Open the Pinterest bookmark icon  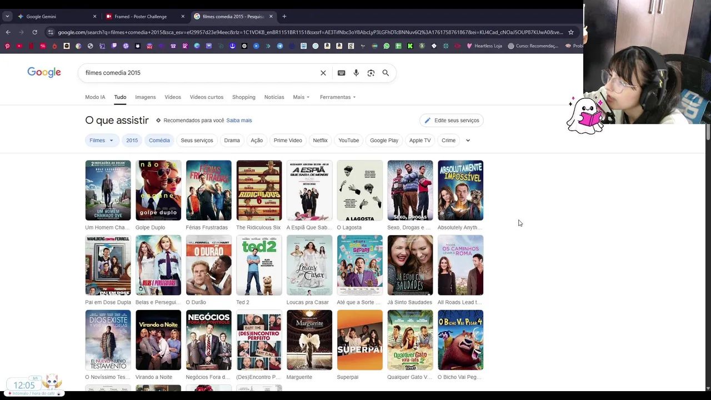point(7,46)
